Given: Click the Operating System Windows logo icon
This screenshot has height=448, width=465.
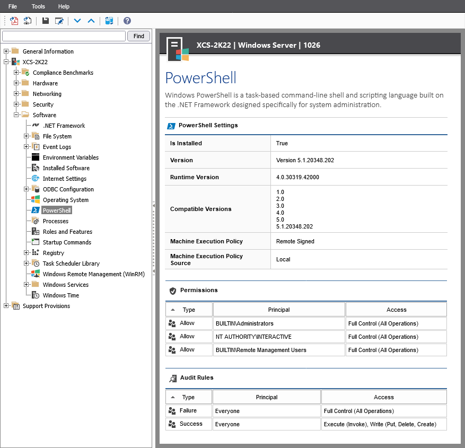Looking at the screenshot, I should tap(36, 199).
